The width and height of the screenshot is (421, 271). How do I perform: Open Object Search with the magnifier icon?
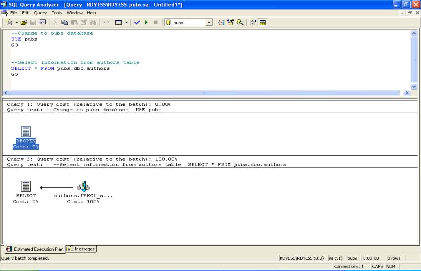tap(240, 22)
